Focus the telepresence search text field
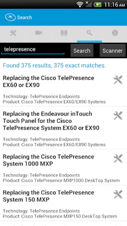Image resolution: width=127 pixels, height=226 pixels. point(33,50)
